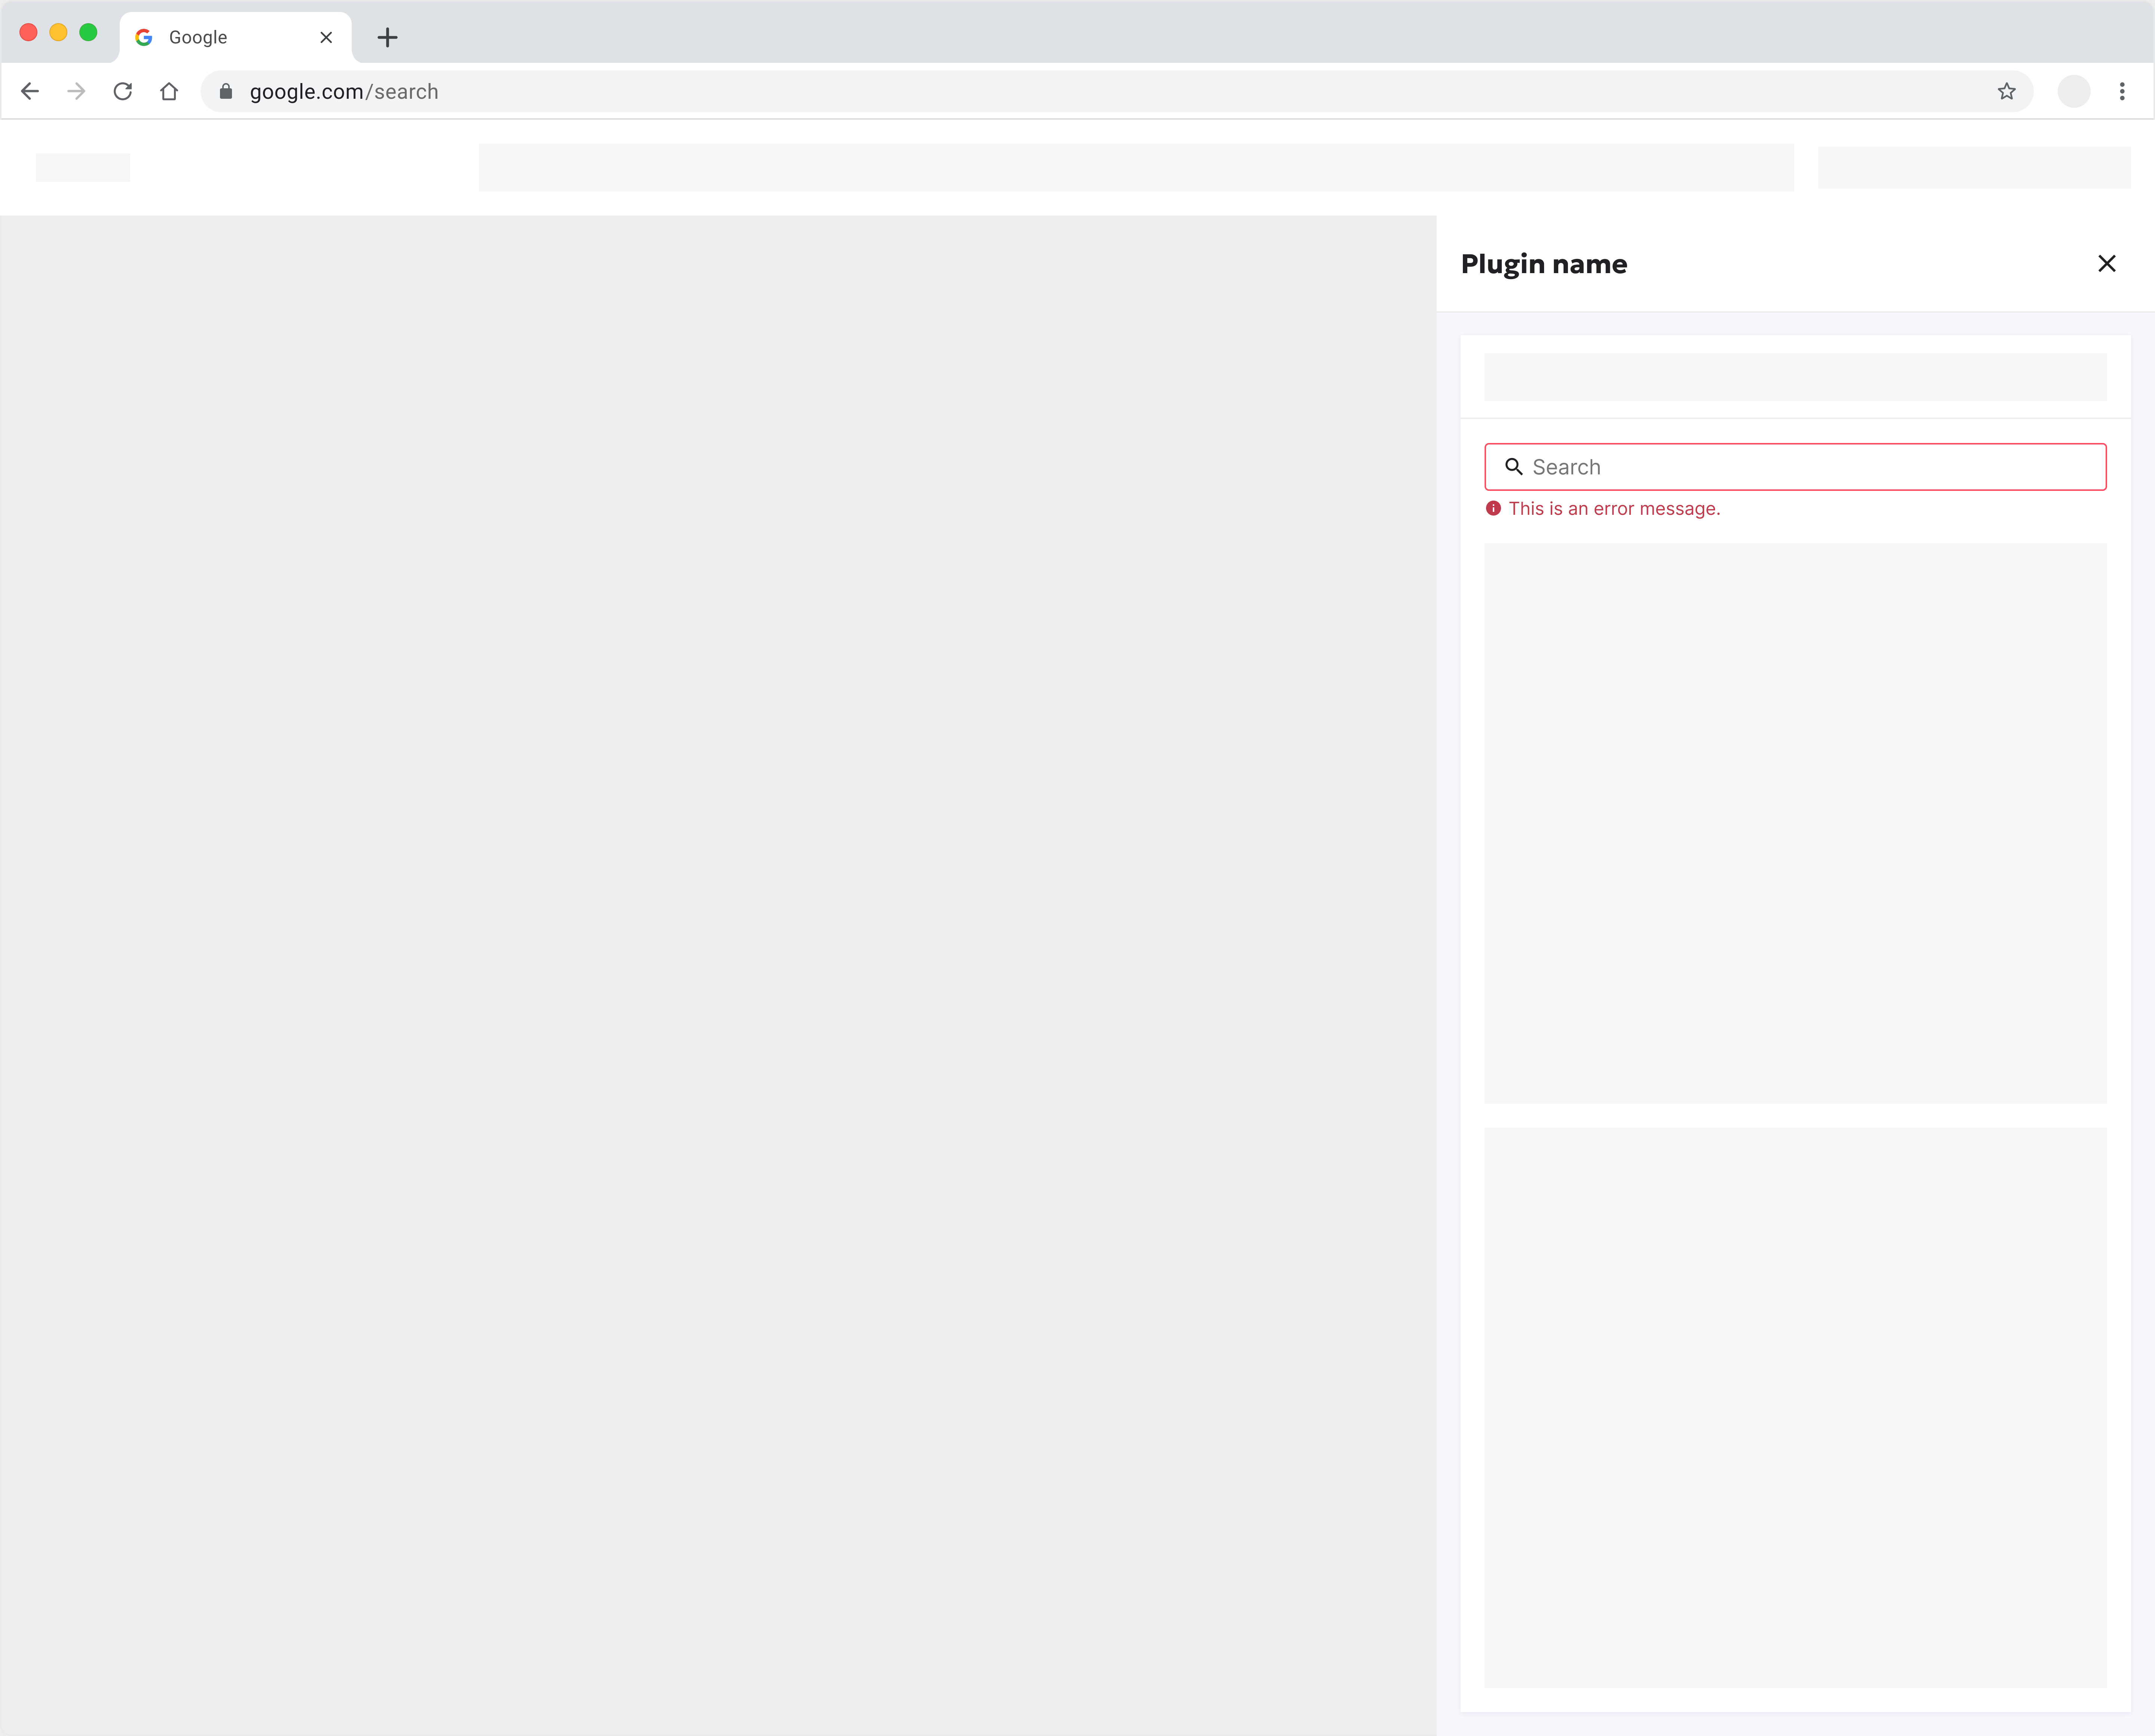The height and width of the screenshot is (1736, 2155).
Task: Click the second plugin result card
Action: click(1795, 1407)
